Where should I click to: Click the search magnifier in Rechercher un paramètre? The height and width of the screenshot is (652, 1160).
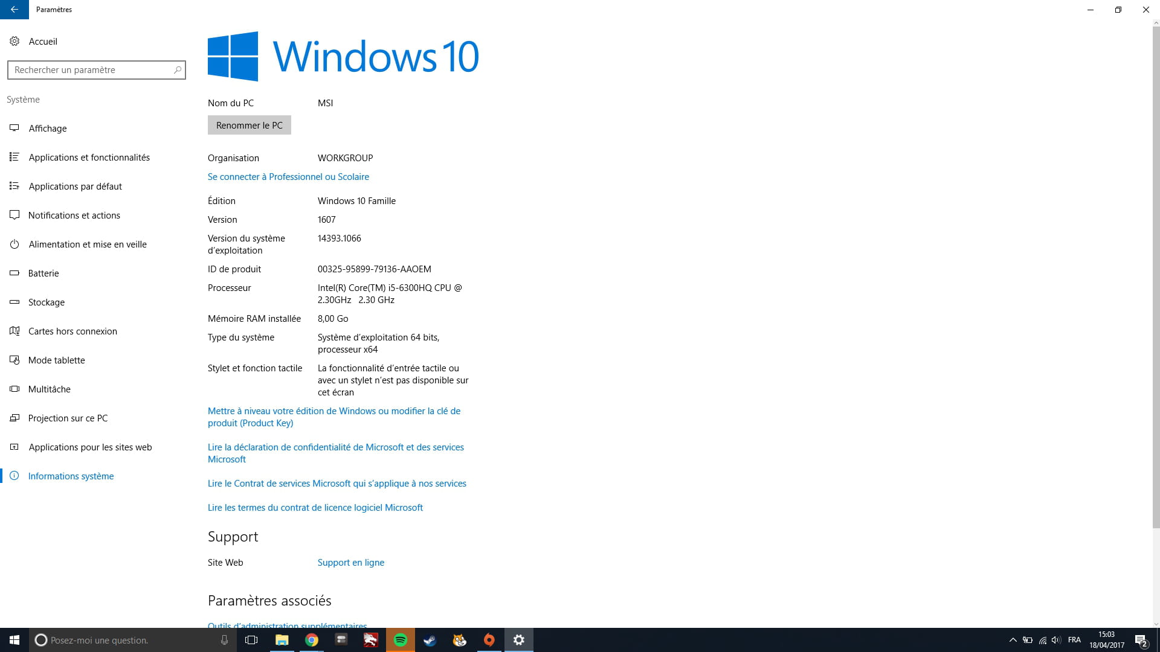178,70
